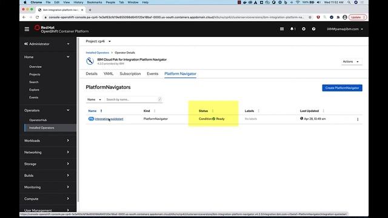Open the notifications bell
This screenshot has height=218, width=388.
coord(293,29)
